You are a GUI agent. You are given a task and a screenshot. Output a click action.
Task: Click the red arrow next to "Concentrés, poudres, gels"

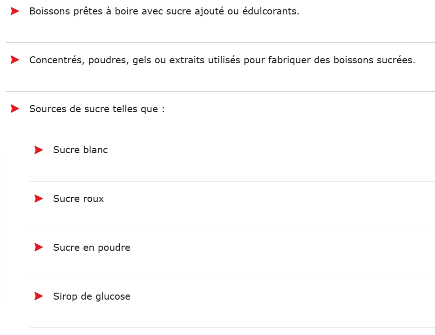click(15, 60)
